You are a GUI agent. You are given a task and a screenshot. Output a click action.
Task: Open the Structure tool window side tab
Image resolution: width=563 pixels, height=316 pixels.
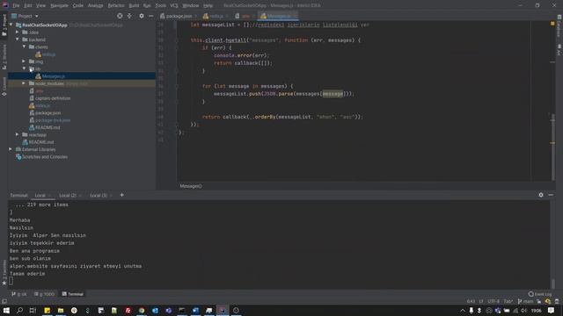[4, 57]
